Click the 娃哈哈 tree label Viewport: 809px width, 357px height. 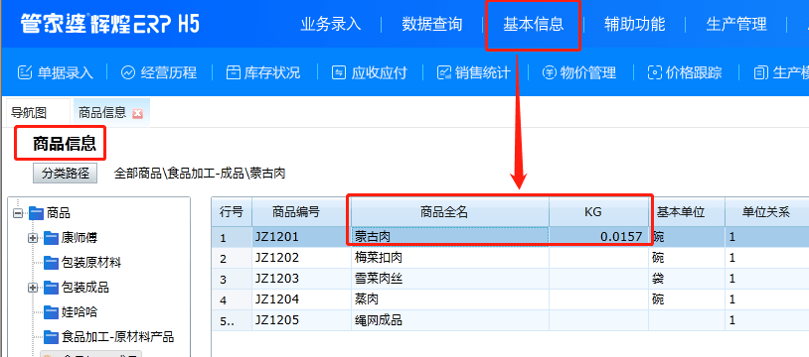pyautogui.click(x=80, y=312)
